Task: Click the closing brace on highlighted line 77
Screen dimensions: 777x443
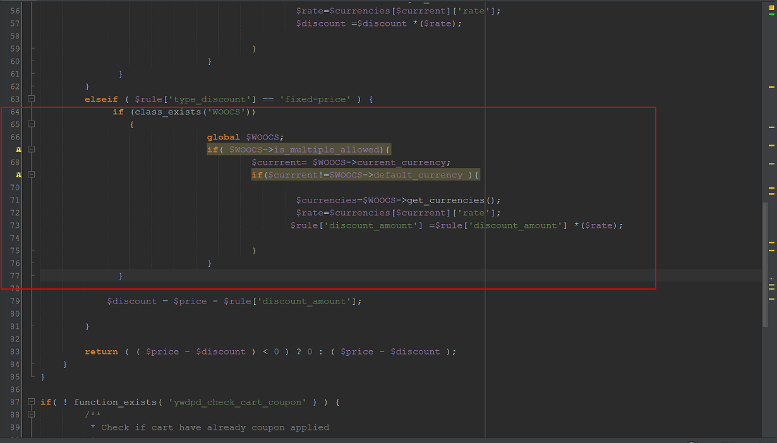Action: coord(121,276)
